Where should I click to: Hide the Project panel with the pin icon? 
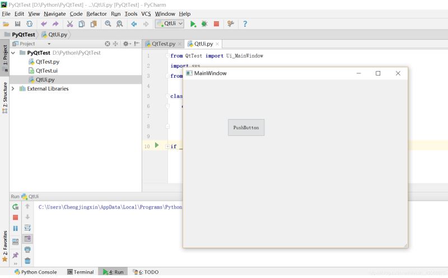point(137,44)
